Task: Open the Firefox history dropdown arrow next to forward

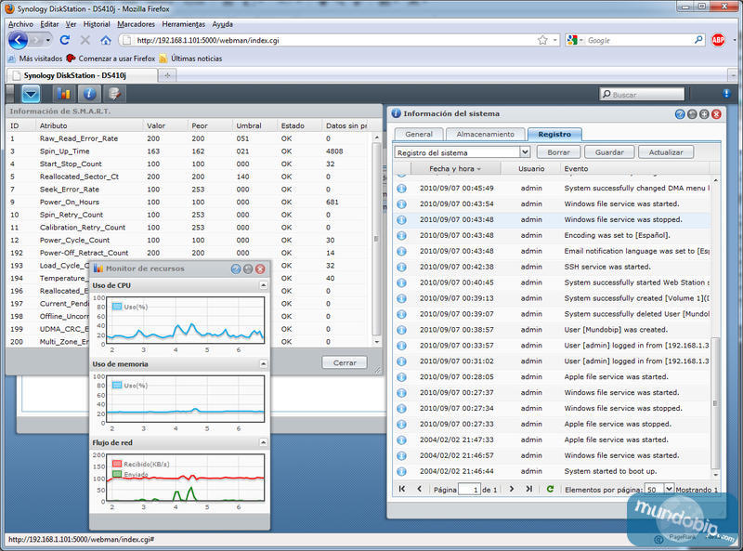Action: (48, 40)
